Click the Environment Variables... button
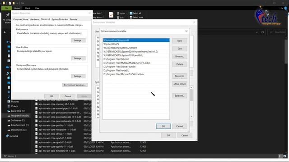Viewport: 289px width, 162px height. click(75, 85)
